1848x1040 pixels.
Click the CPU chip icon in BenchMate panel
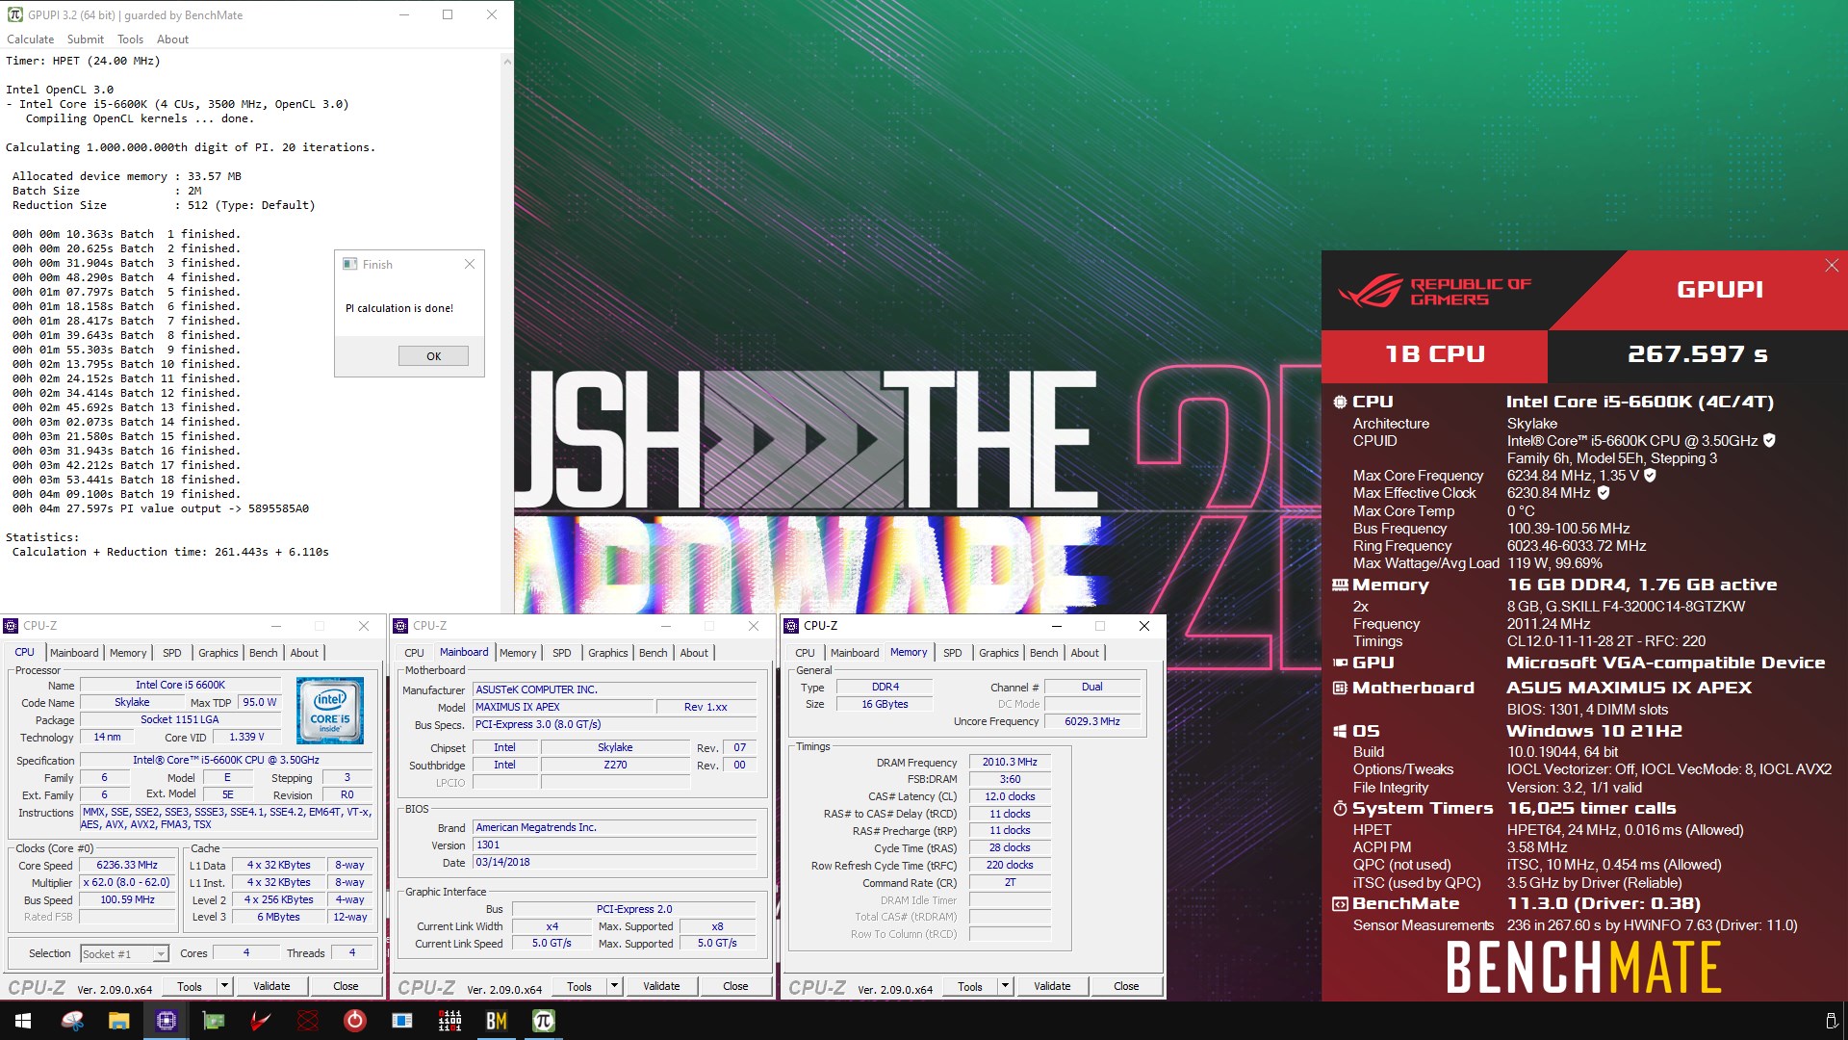1340,402
